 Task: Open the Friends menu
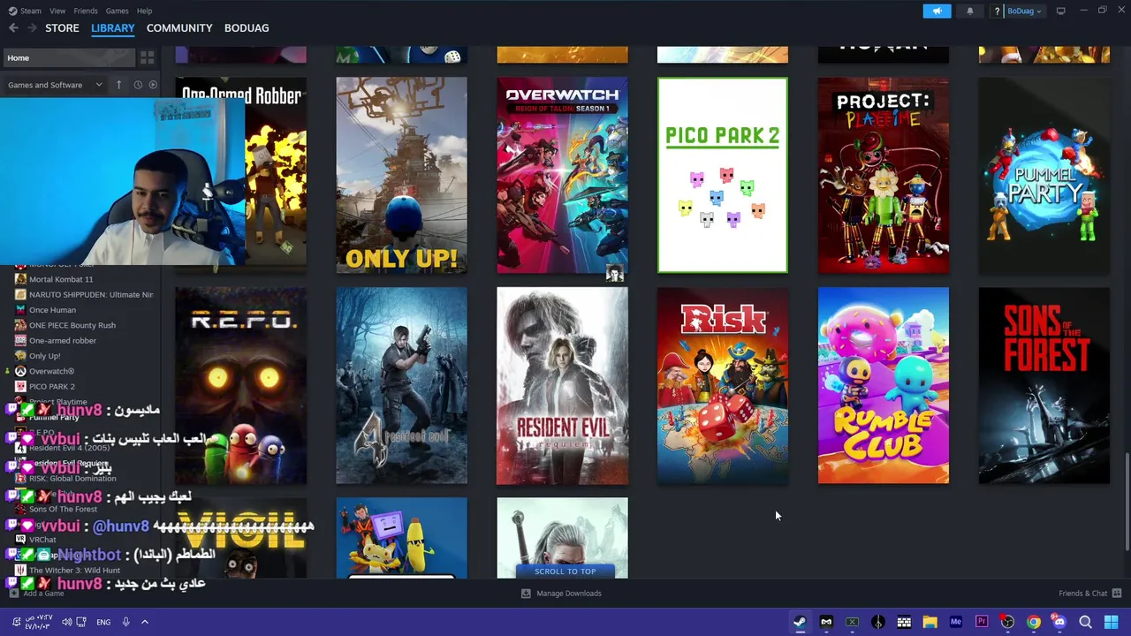point(86,11)
